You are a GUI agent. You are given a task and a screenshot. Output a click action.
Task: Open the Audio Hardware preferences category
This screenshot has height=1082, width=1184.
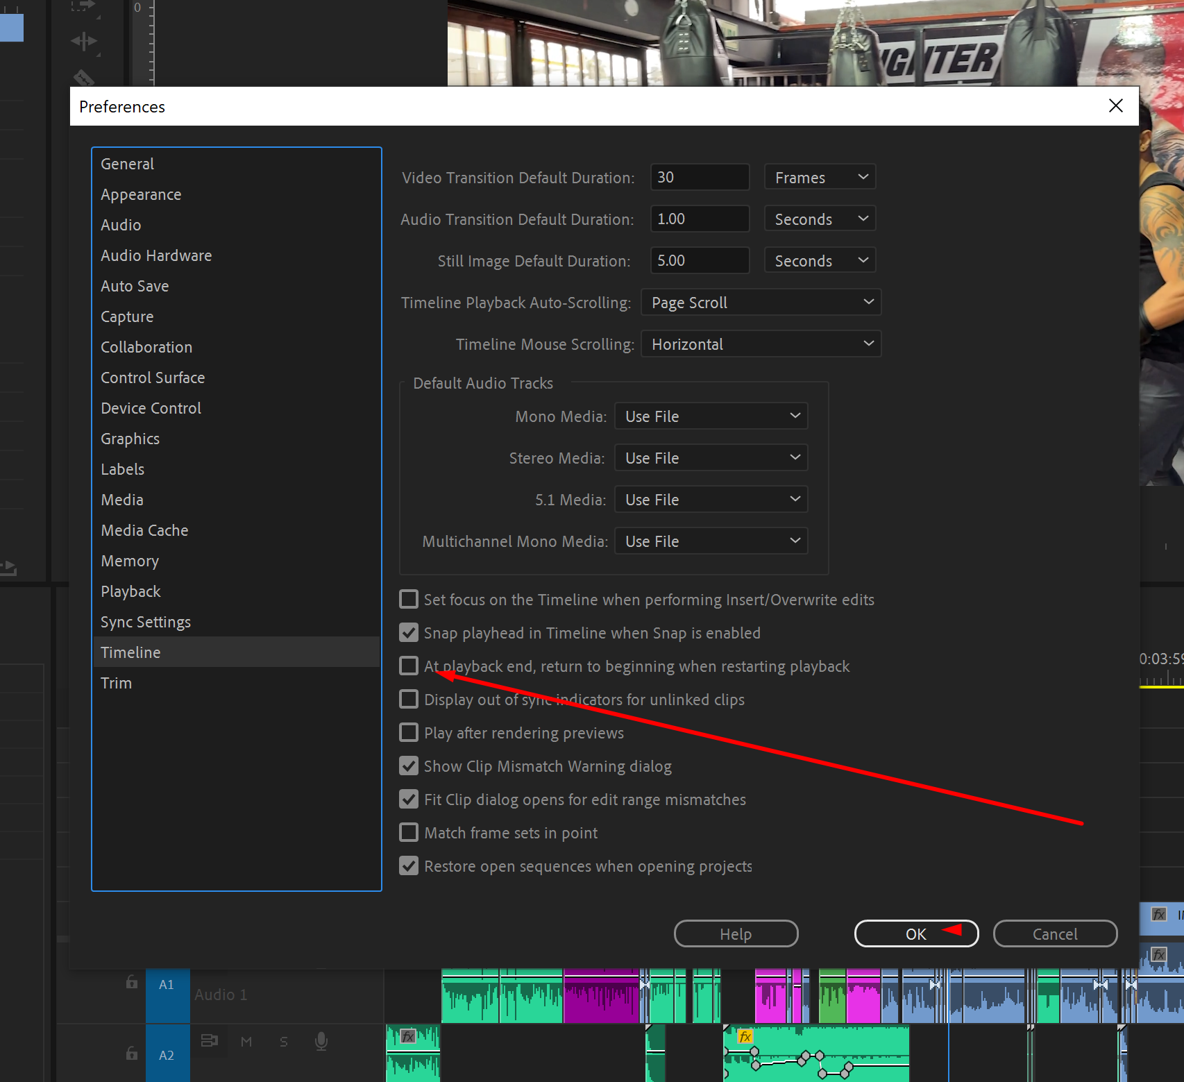tap(237, 255)
